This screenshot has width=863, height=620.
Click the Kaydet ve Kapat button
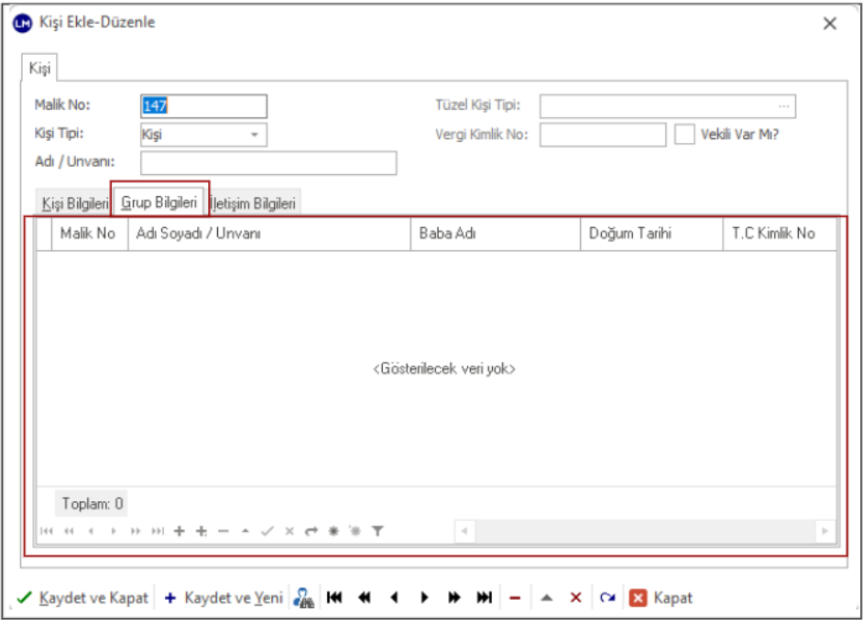[83, 598]
